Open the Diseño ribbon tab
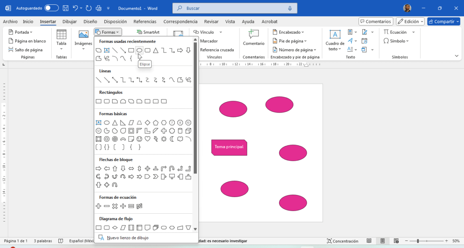Image resolution: width=464 pixels, height=248 pixels. click(x=90, y=22)
